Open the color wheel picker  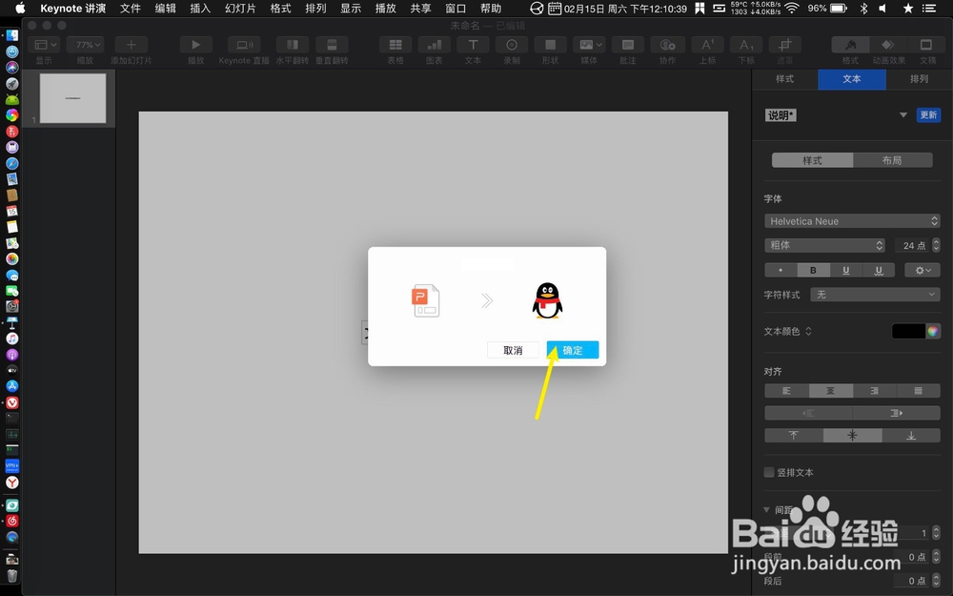pos(933,331)
